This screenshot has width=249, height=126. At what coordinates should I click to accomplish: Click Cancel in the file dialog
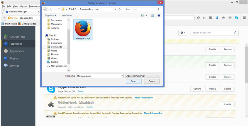click(152, 81)
